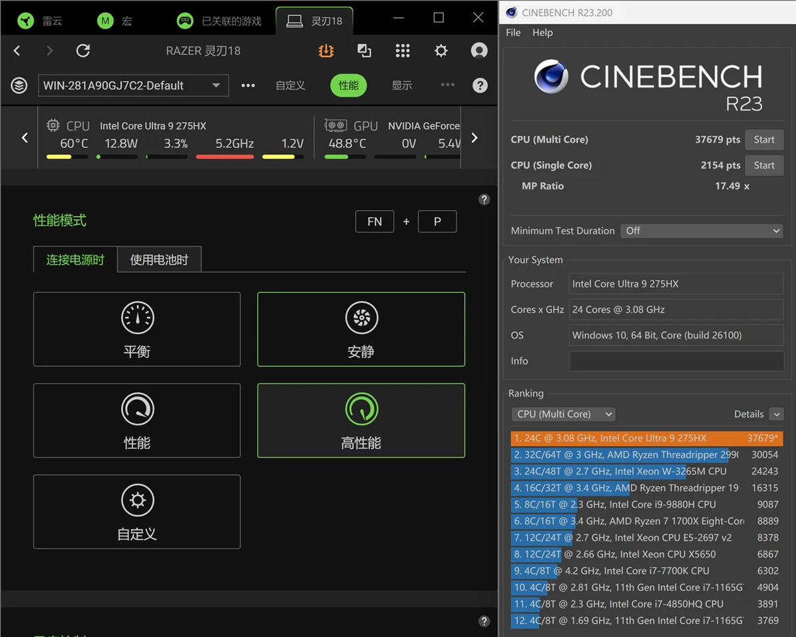This screenshot has height=637, width=796.
Task: Open the modules grid icon
Action: click(403, 51)
